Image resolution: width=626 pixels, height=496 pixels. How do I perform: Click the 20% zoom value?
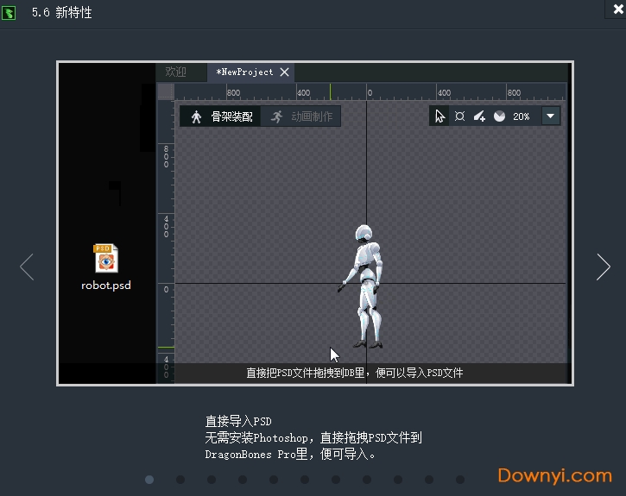coord(521,116)
